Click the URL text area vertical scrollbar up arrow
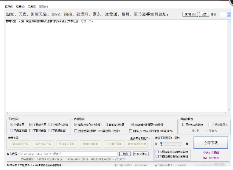Screen dimensions: 233x170 (229, 22)
